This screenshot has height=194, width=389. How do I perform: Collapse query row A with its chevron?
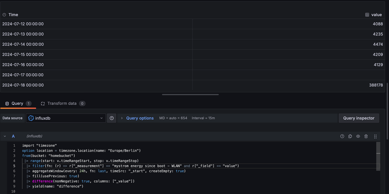[5, 136]
